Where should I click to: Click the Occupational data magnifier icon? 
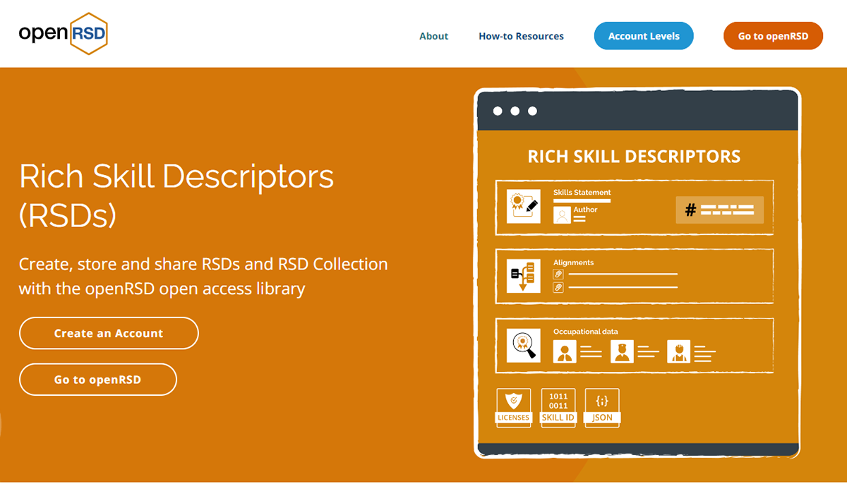click(x=524, y=346)
